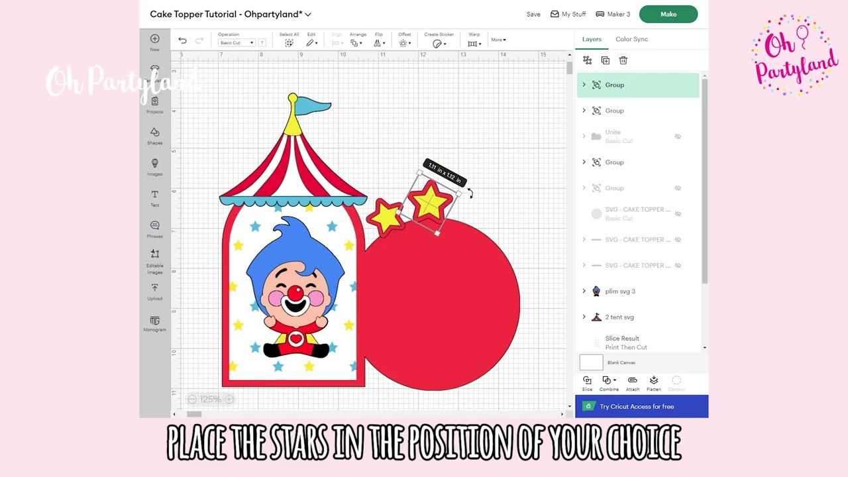Click the operation help question mark
This screenshot has width=848, height=477.
pos(262,43)
